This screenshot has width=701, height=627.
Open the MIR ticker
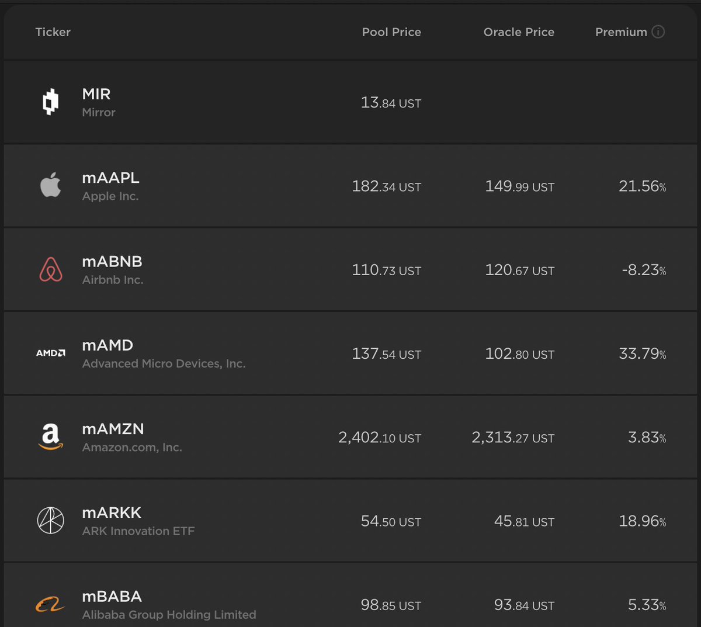tap(96, 94)
